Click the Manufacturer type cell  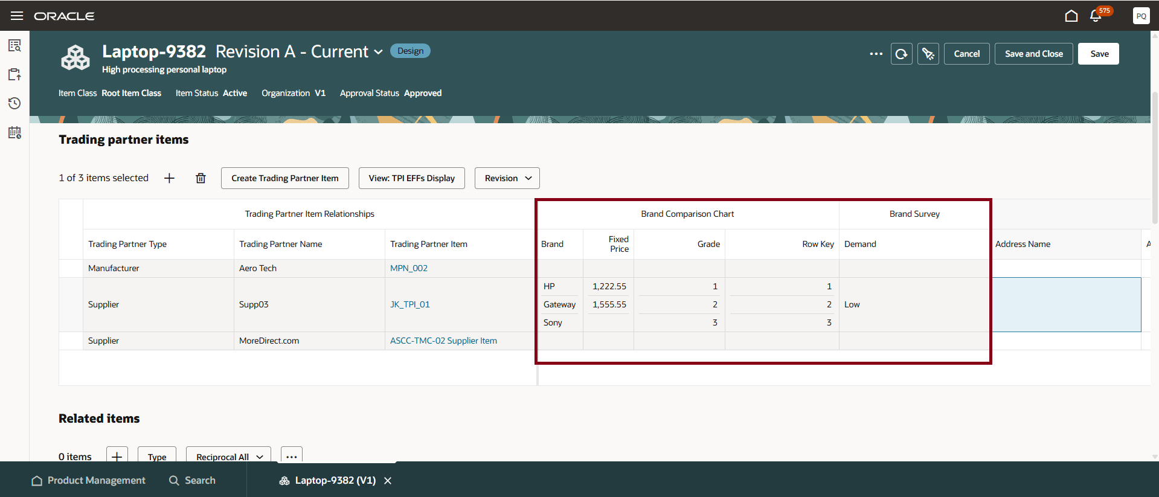click(158, 268)
